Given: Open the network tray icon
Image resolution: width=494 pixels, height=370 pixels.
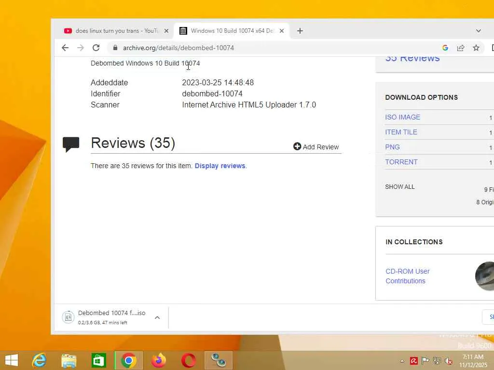Looking at the screenshot, I should point(437,361).
